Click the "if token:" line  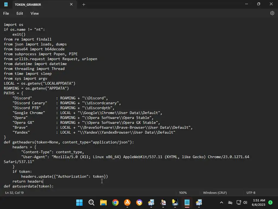pyautogui.click(x=22, y=172)
